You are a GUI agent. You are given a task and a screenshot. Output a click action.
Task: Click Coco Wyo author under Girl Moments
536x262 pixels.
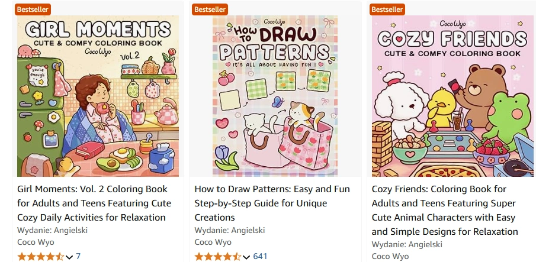pos(36,242)
